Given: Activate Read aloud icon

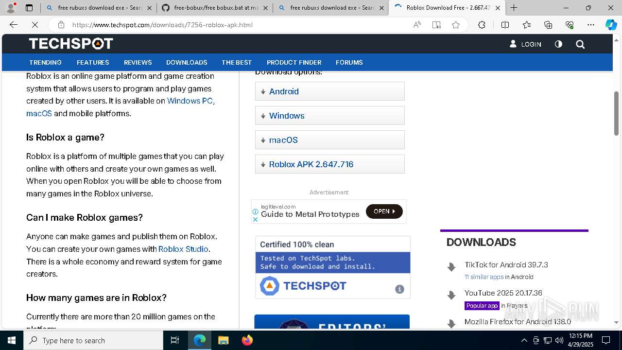Looking at the screenshot, I should coord(416,25).
